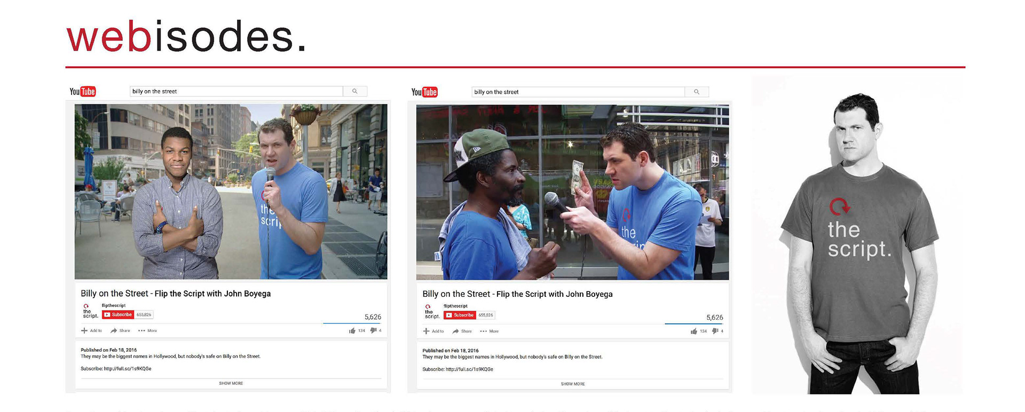Click the search magnifier button in the left panel
Viewport: 1025px width, 412px height.
[355, 91]
